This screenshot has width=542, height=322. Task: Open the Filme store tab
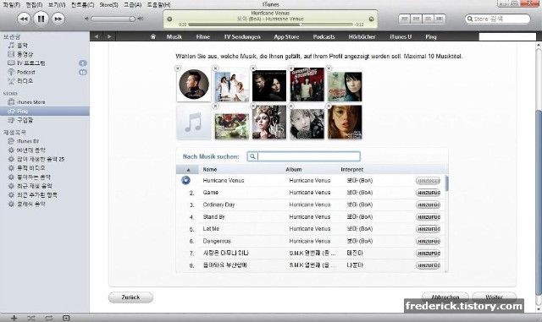(203, 36)
